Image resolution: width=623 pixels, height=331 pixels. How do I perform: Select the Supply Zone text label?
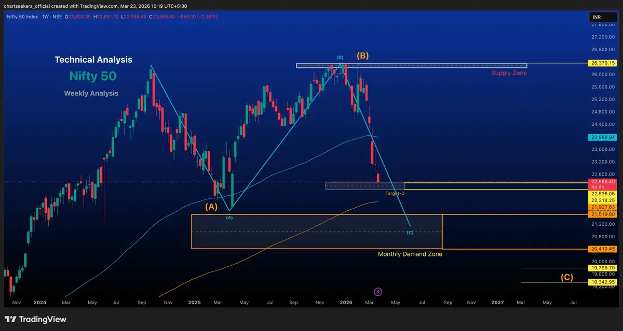pos(509,73)
